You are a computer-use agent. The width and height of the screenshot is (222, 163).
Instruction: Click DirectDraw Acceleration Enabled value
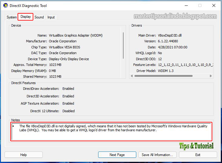pyautogui.click(x=68, y=89)
